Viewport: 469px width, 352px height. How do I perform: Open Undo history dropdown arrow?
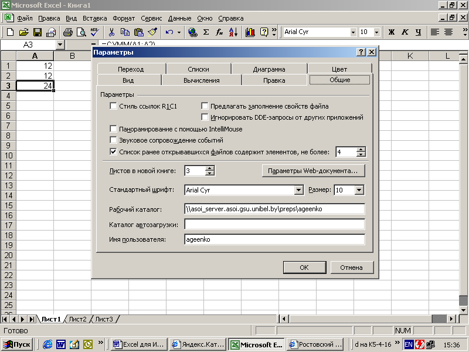179,32
